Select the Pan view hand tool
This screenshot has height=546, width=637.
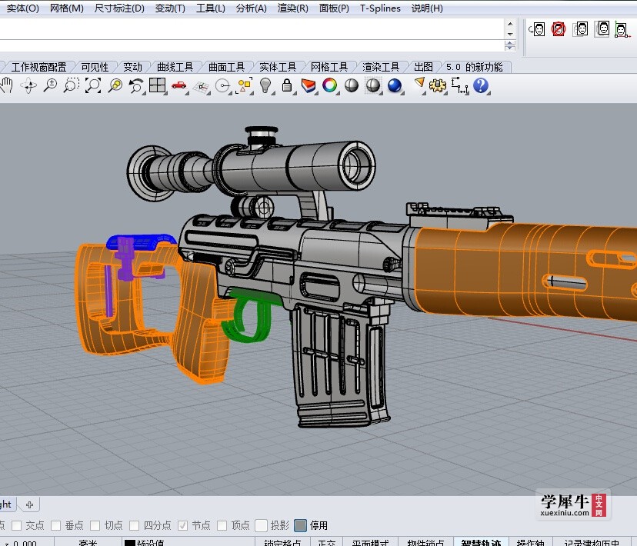click(6, 85)
